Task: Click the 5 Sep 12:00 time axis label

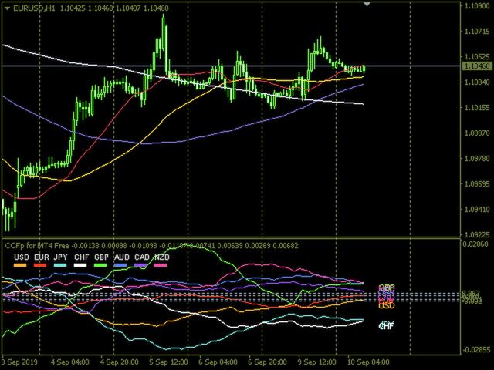Action: pyautogui.click(x=168, y=362)
